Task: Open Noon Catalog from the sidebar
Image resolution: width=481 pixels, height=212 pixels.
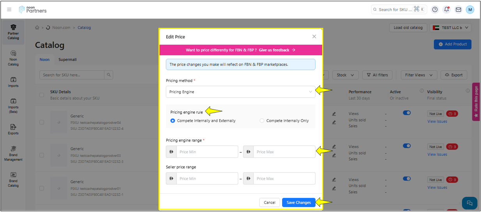Action: point(13,58)
